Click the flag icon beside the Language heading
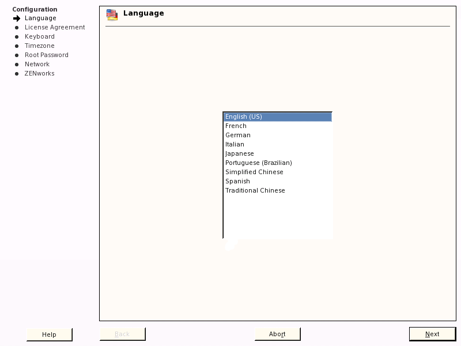 point(112,14)
